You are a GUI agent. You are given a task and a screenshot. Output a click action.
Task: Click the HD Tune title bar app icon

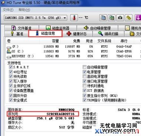coord(3,2)
